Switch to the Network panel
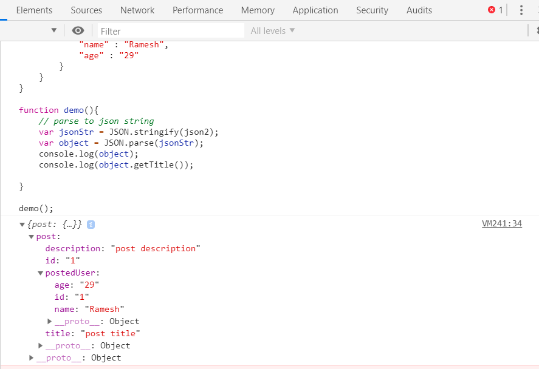The height and width of the screenshot is (369, 539). 137,10
